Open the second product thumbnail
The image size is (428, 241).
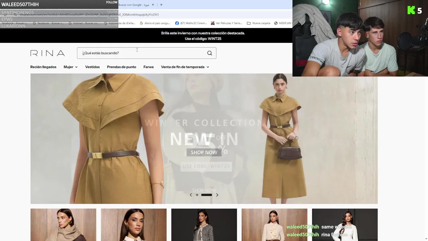134,225
